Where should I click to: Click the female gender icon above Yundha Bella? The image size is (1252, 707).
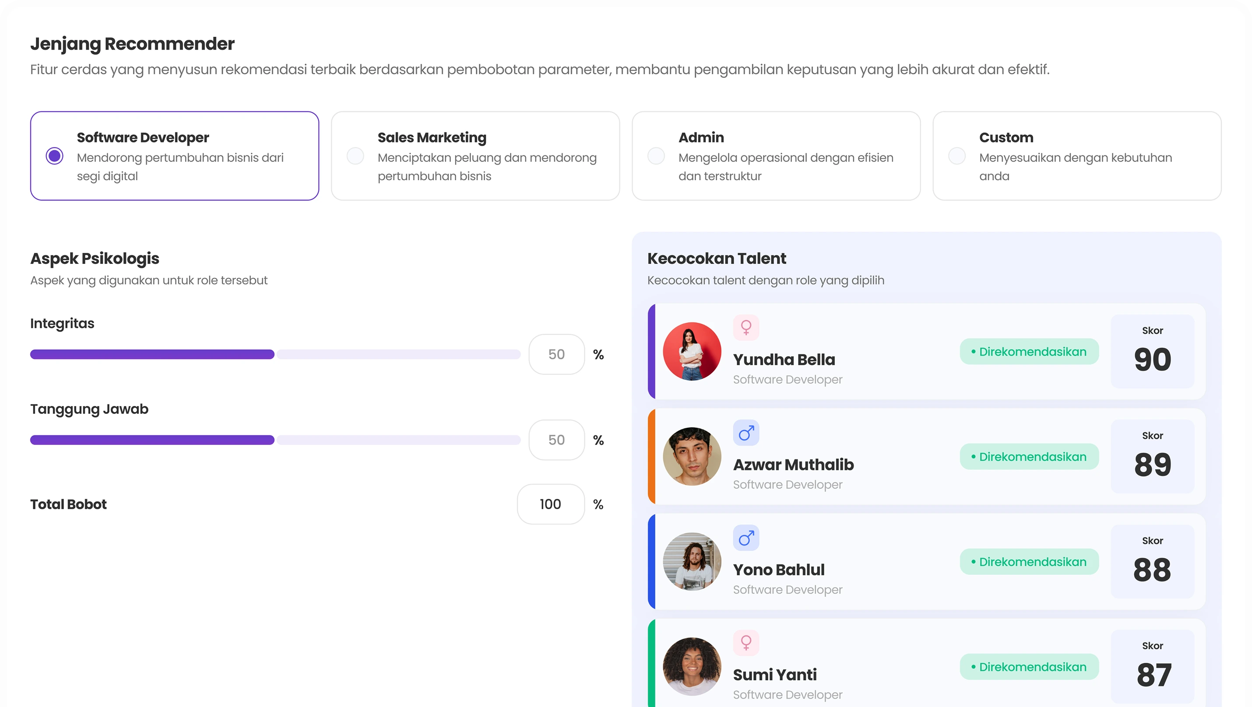click(746, 327)
